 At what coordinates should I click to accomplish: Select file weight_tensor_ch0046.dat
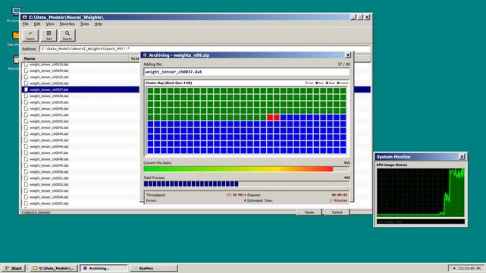[49, 146]
